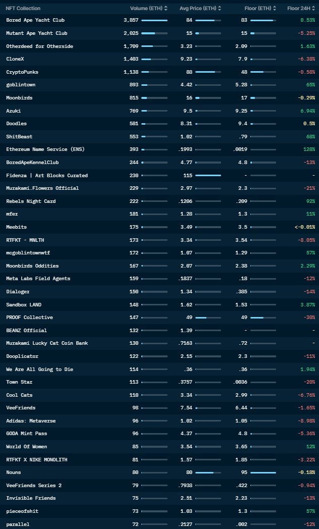This screenshot has height=529, width=319.
Task: Sort table by Volume (ETH) column
Action: [x=149, y=8]
